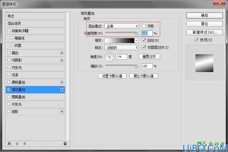
Task: Enable the 斜面和浮雕 checkbox
Action: point(9,31)
